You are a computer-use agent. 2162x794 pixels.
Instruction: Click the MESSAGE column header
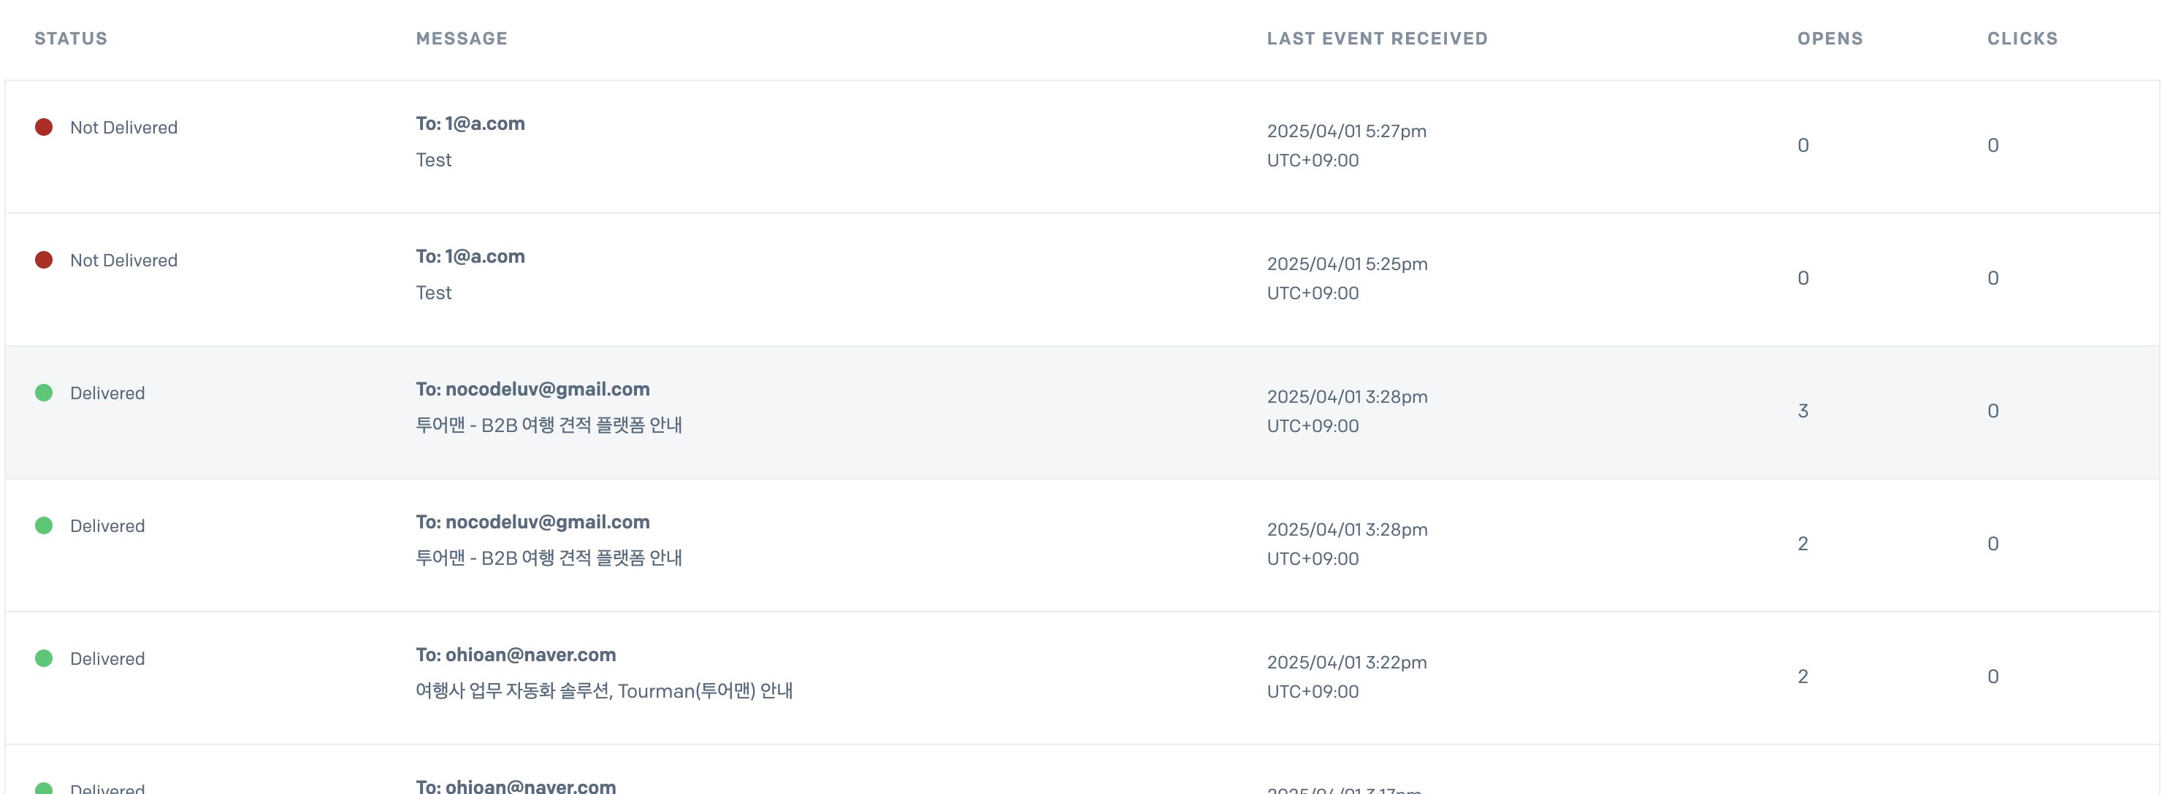(462, 39)
